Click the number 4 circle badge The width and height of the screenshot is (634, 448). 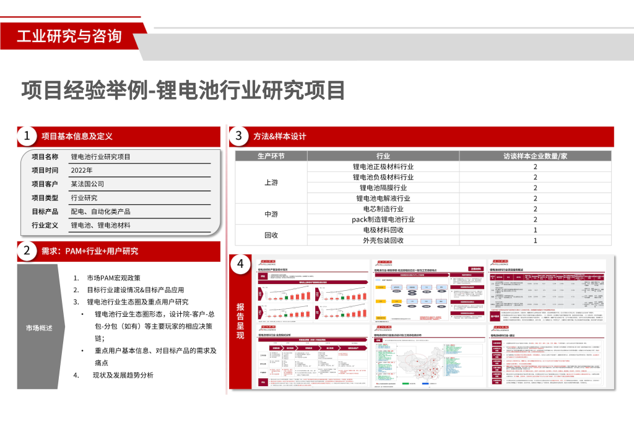pyautogui.click(x=241, y=265)
